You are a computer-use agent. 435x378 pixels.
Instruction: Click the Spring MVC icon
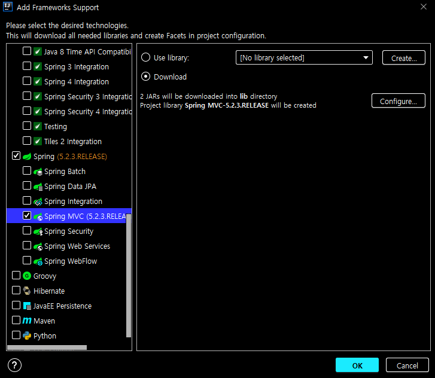38,217
